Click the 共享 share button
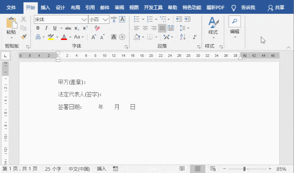This screenshot has height=173, width=294. [x=276, y=8]
